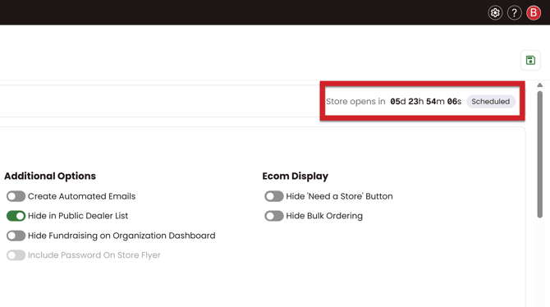Toggle Hide Fundraising on Organization Dashboard

(x=16, y=236)
